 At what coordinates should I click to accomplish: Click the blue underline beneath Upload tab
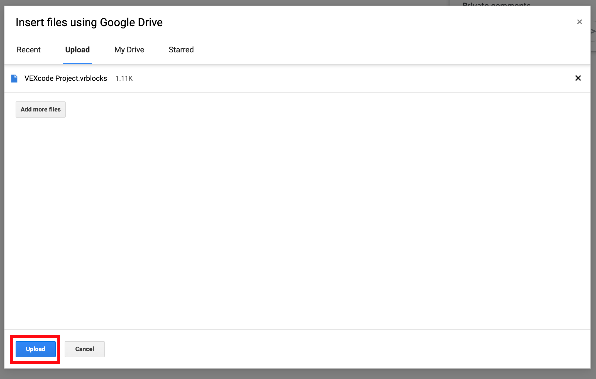coord(77,63)
